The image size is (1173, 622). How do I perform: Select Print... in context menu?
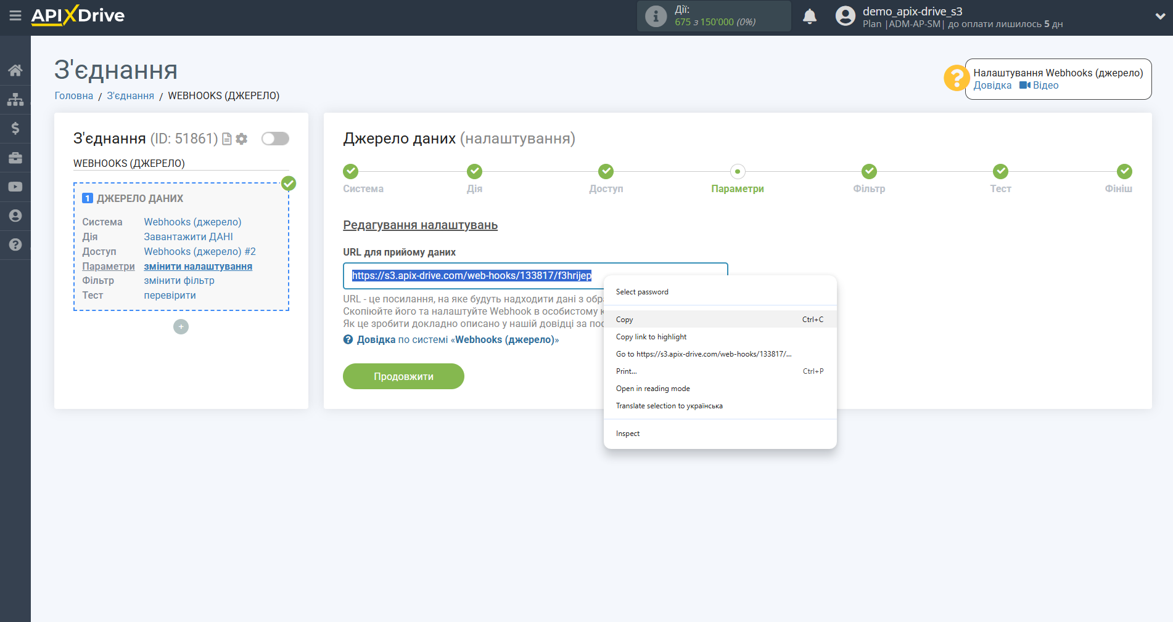click(x=720, y=371)
